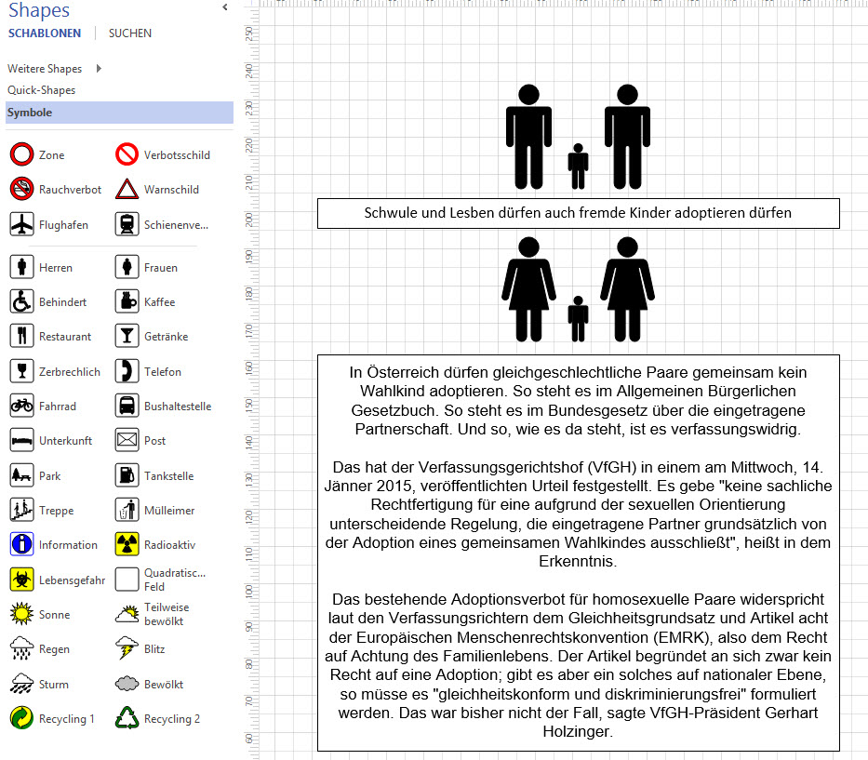Select the Zerbrechlich fragile shape
The height and width of the screenshot is (760, 868).
click(x=22, y=371)
